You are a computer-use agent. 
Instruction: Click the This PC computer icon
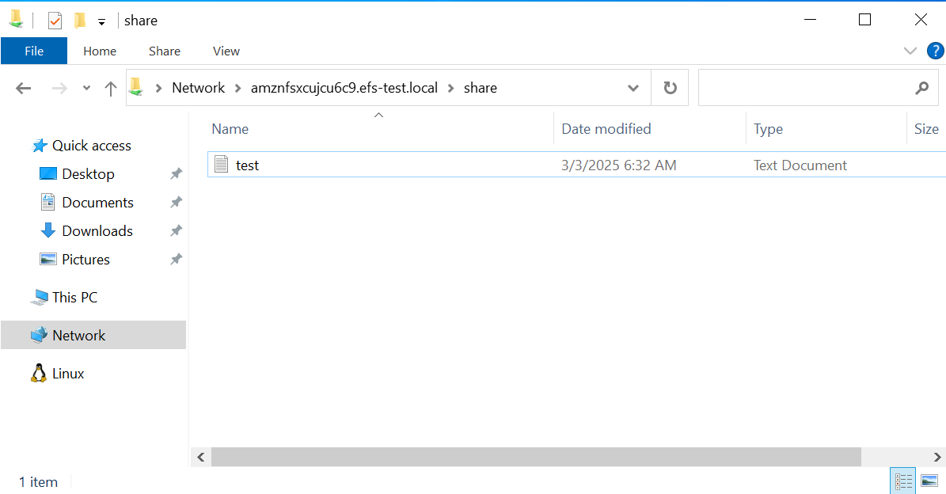(x=40, y=298)
